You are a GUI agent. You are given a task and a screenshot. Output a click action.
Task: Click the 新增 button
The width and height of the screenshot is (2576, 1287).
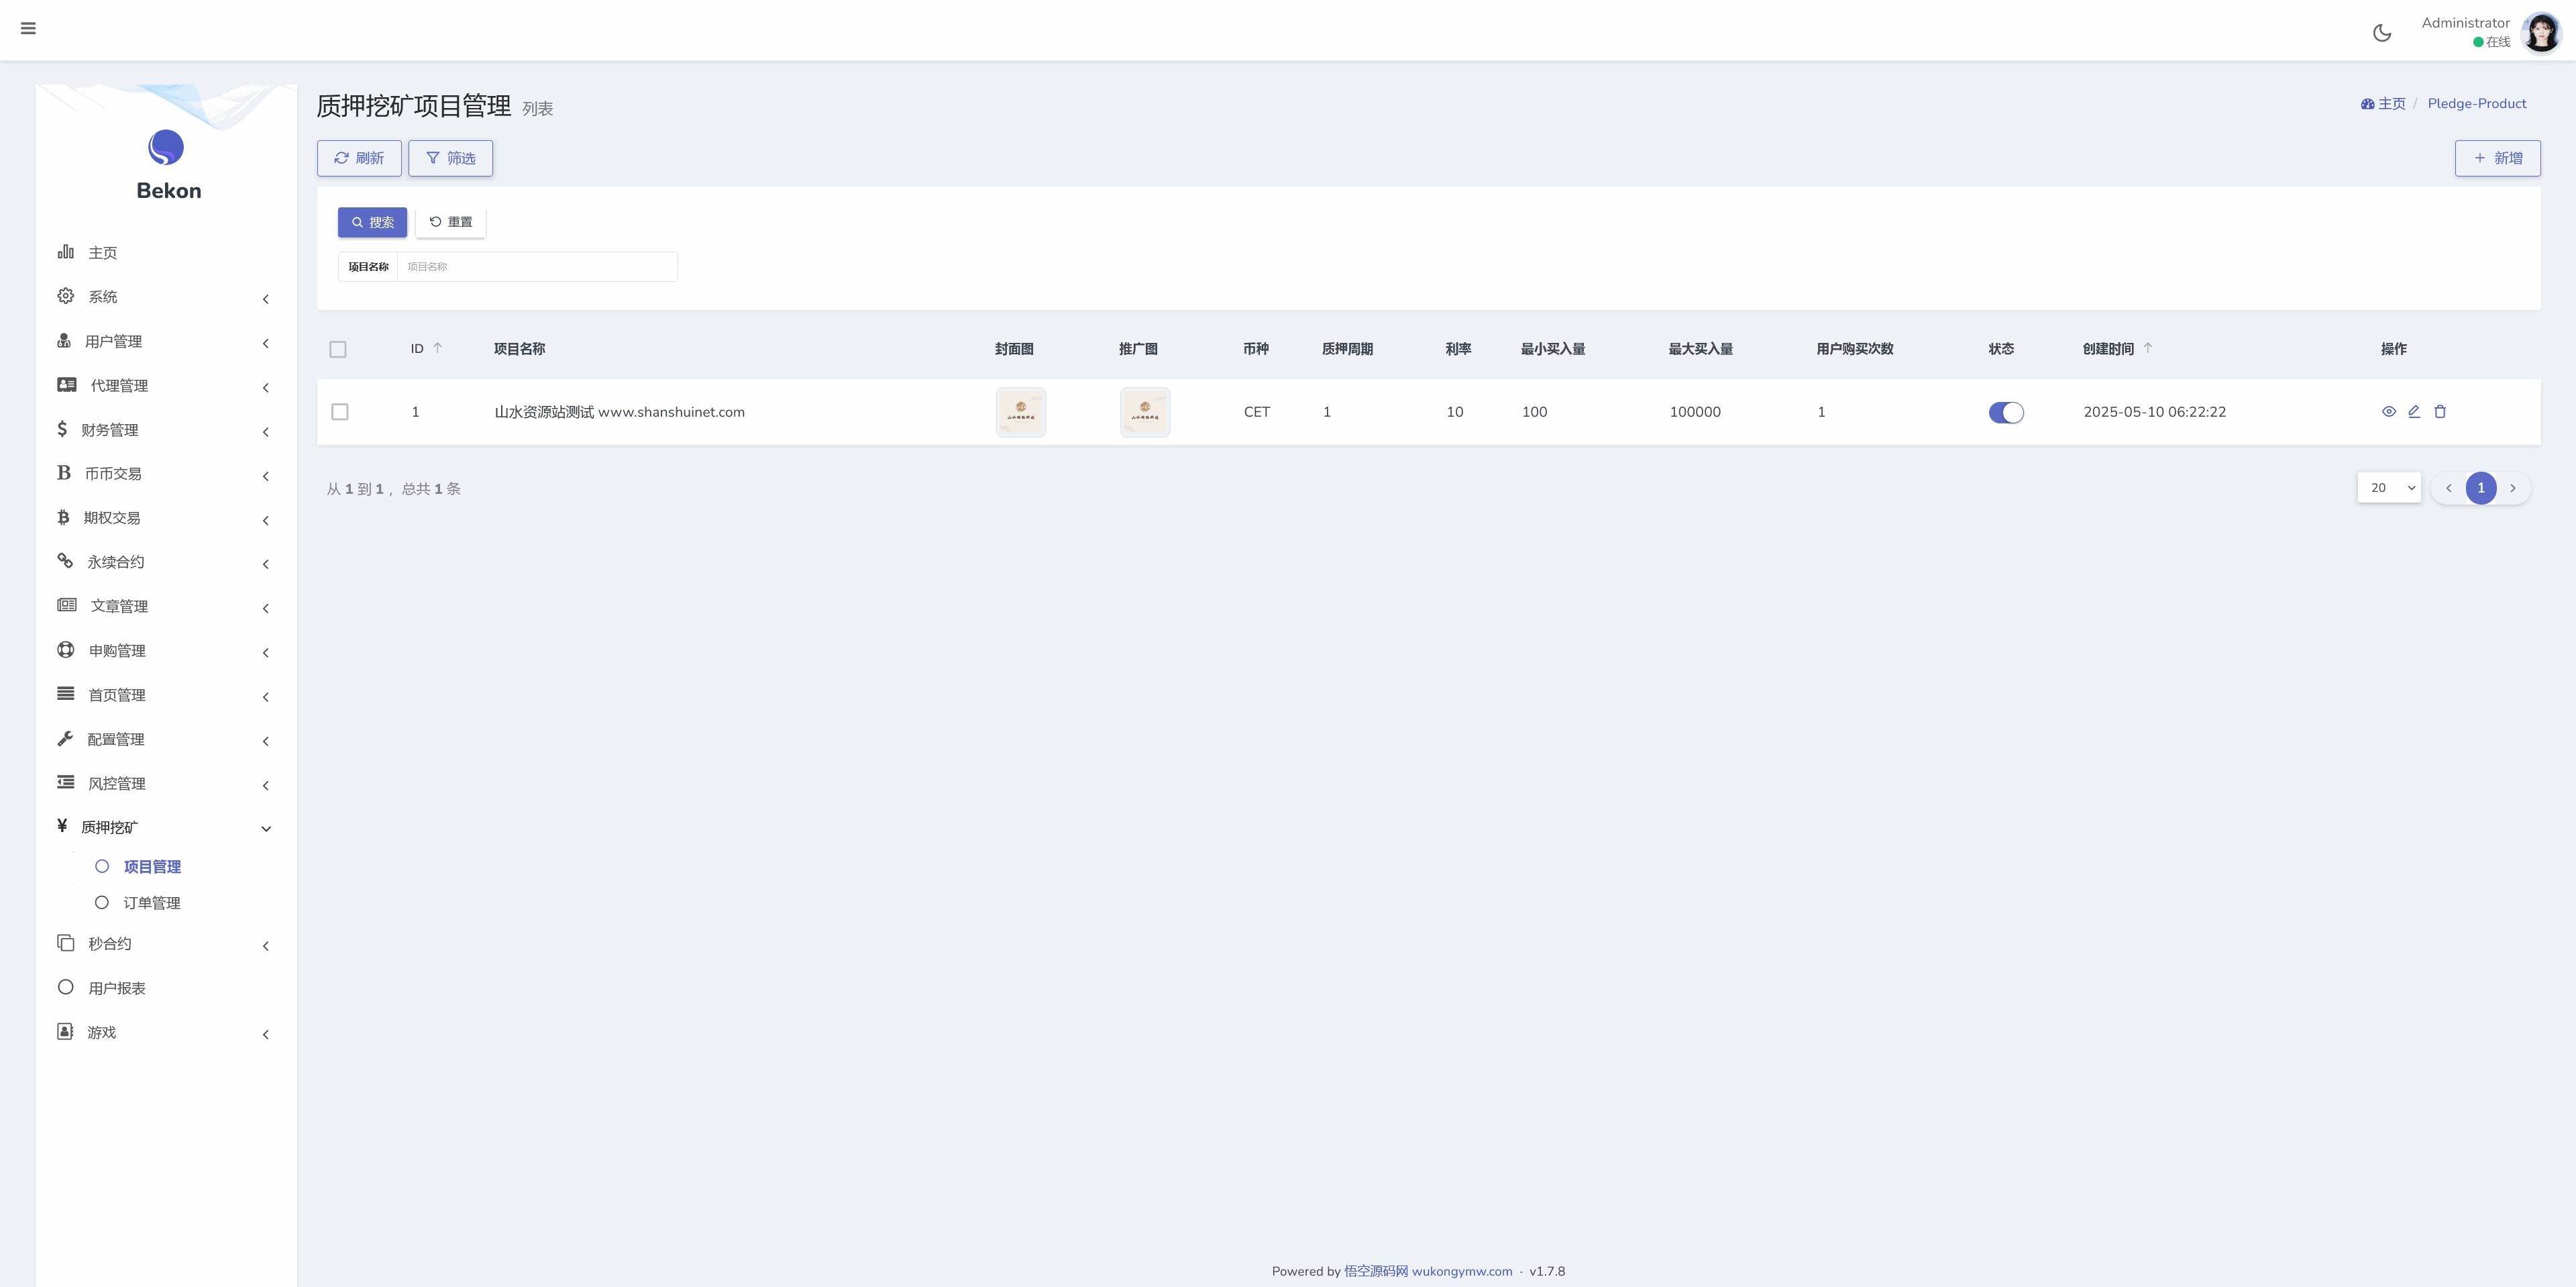pos(2497,158)
